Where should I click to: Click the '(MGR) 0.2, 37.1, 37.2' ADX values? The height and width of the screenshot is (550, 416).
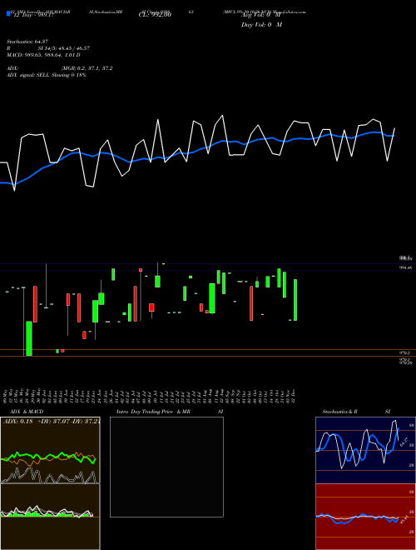[x=87, y=68]
